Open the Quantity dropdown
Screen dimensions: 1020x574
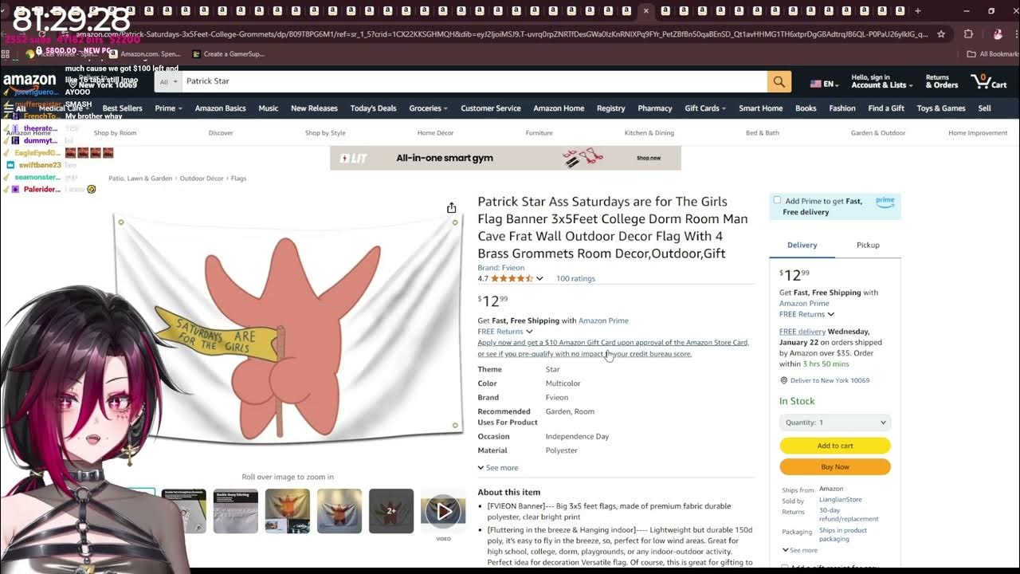[x=835, y=423]
